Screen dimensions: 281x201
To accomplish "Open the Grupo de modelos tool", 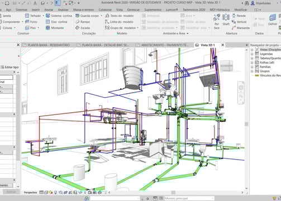I will [x=120, y=28].
